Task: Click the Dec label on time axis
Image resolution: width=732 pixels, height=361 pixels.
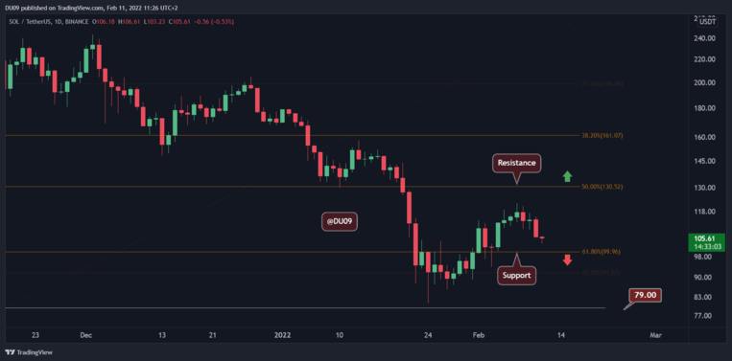Action: pyautogui.click(x=86, y=335)
